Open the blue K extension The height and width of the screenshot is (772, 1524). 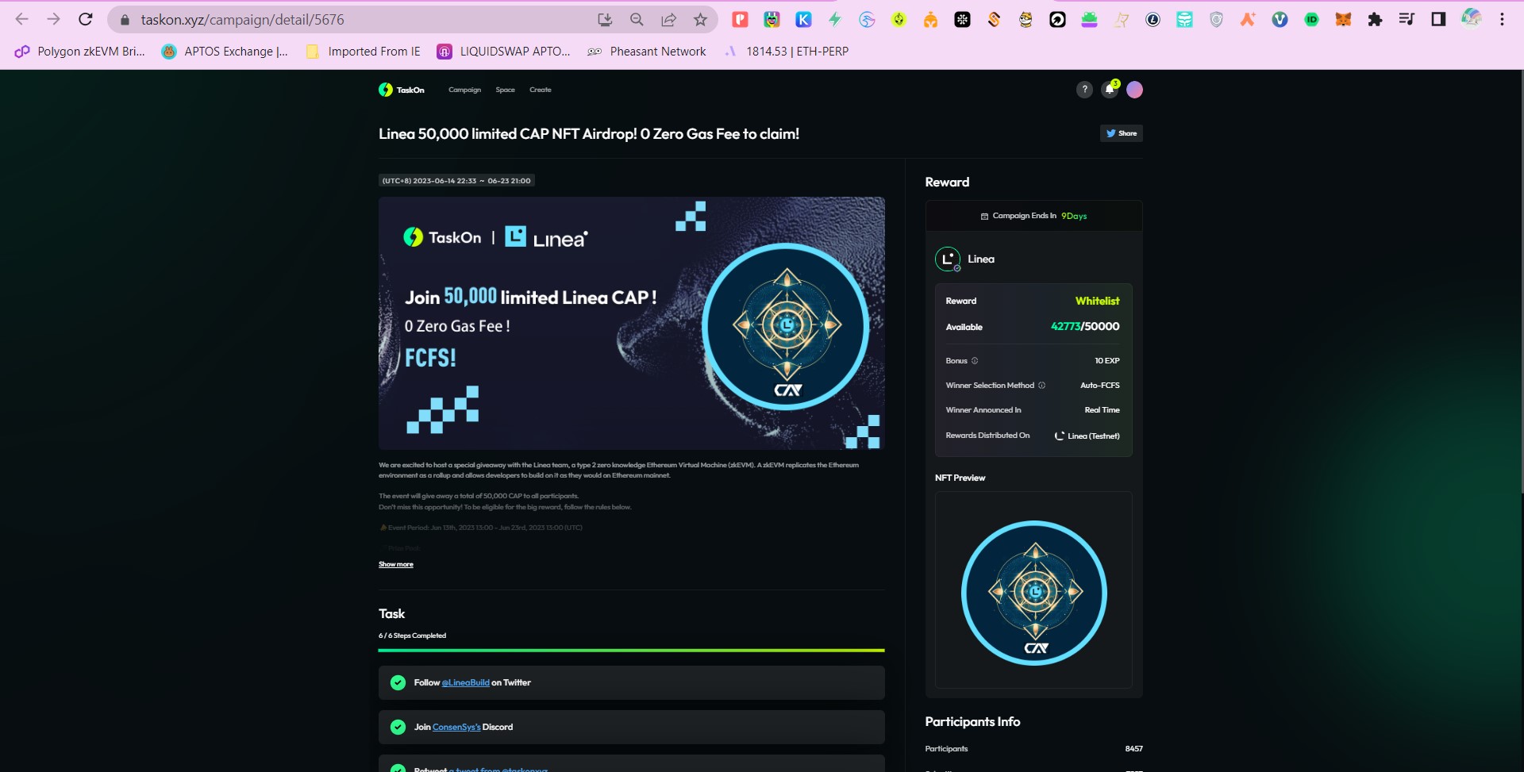point(803,20)
